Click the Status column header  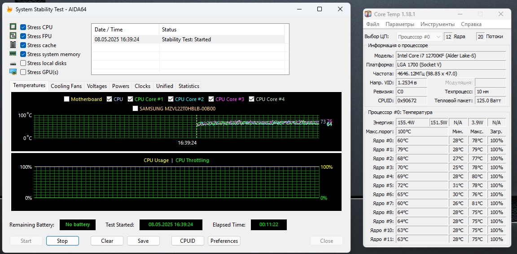[x=221, y=29]
